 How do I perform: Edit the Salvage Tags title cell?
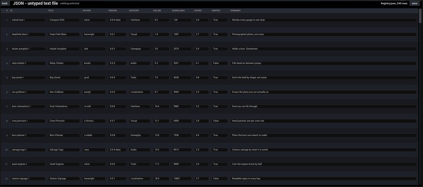64,150
